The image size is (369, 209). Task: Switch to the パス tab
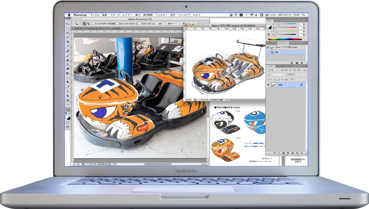(290, 66)
